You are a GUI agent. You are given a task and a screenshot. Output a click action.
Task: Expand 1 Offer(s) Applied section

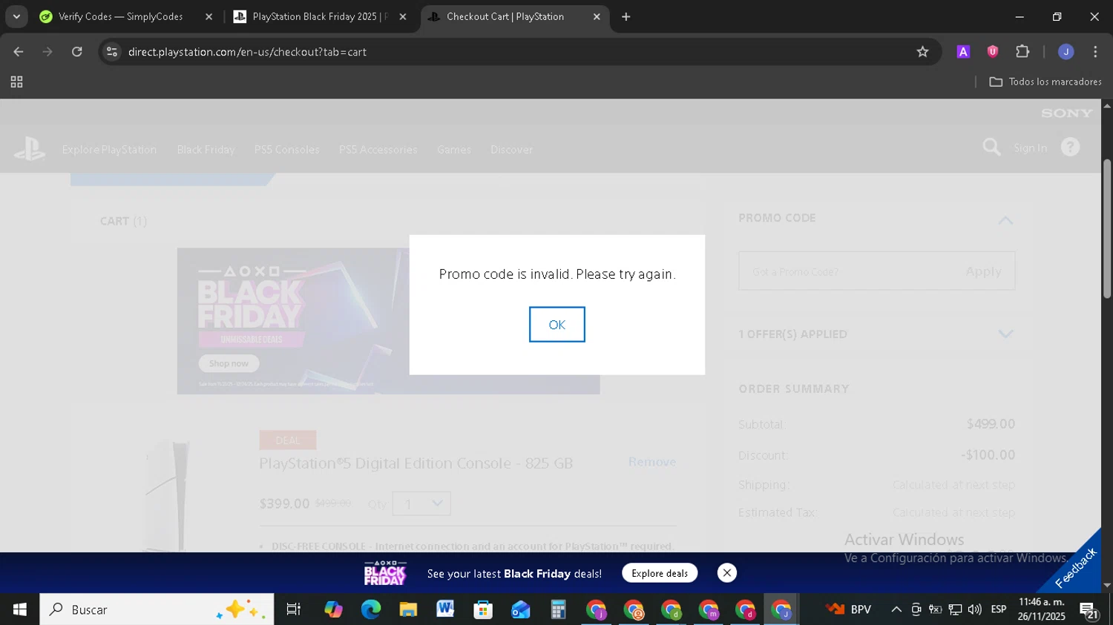[x=1005, y=334]
